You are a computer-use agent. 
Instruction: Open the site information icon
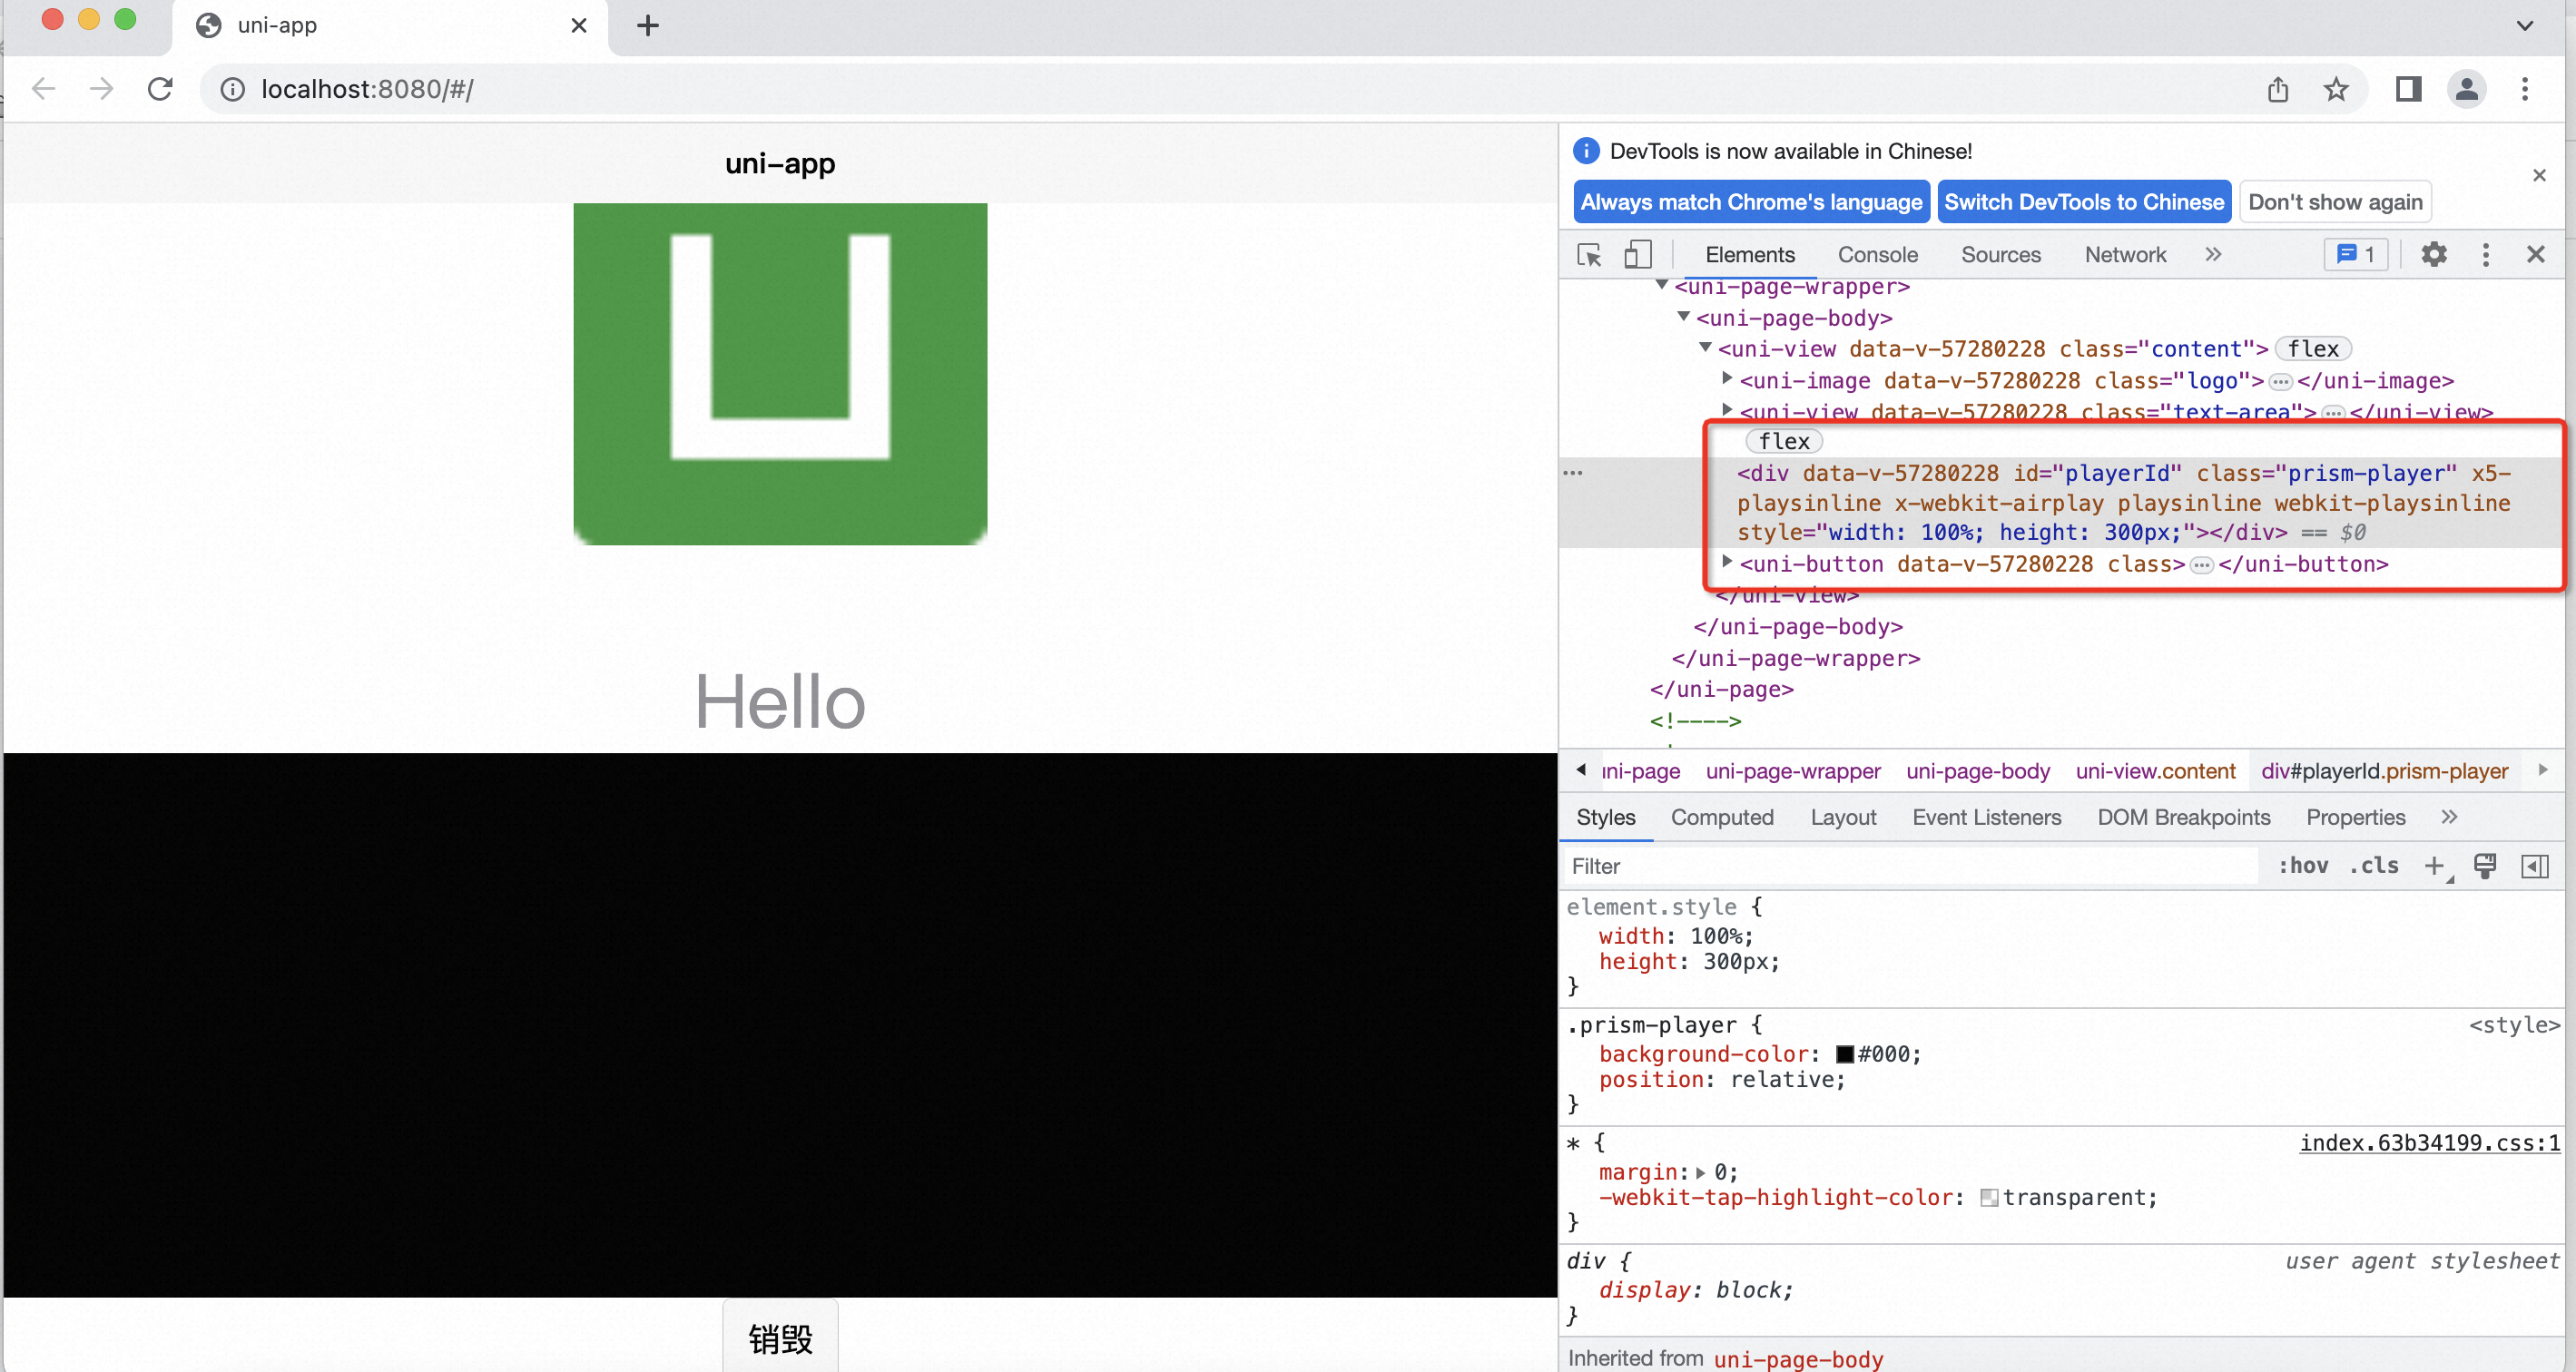(232, 90)
